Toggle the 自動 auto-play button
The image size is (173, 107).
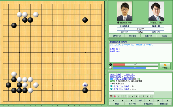[x=140, y=100]
